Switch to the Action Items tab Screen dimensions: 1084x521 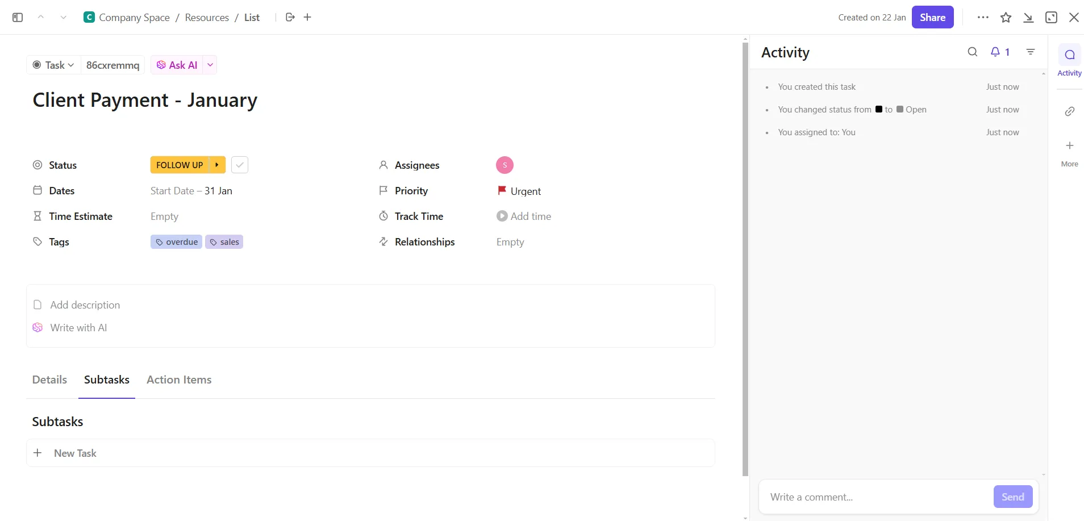(x=179, y=380)
